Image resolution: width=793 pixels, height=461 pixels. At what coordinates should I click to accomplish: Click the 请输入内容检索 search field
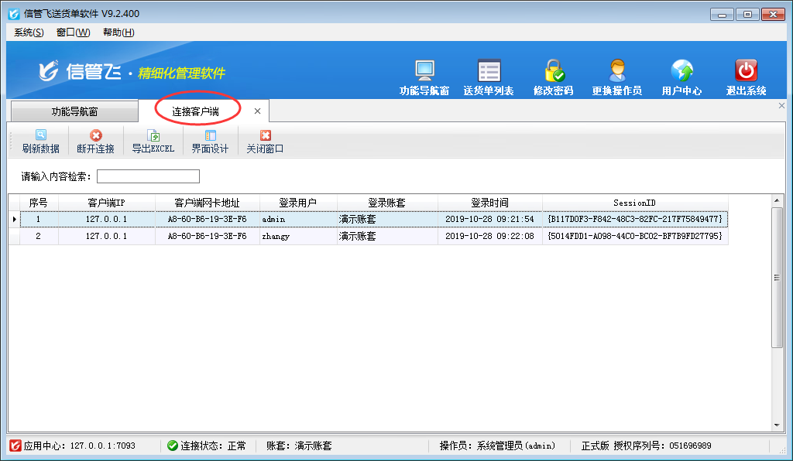pyautogui.click(x=148, y=176)
